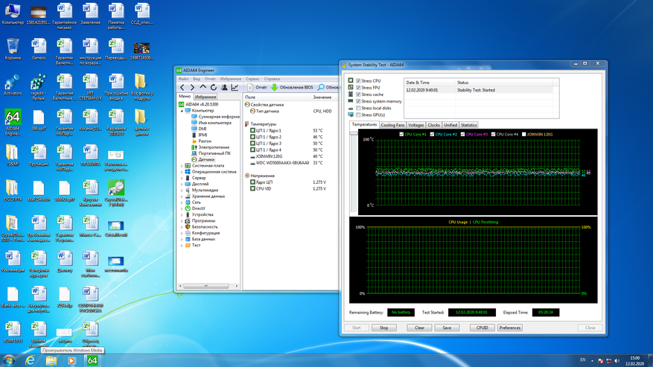Screen dimensions: 653x367
Task: Toggle the CPU Core #1 graph checkbox
Action: (x=402, y=135)
